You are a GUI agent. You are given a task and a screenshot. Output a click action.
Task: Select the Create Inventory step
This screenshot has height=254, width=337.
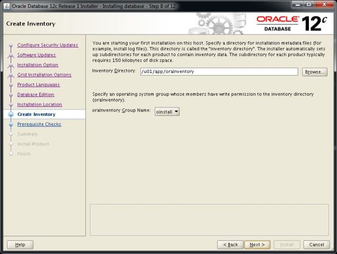37,114
